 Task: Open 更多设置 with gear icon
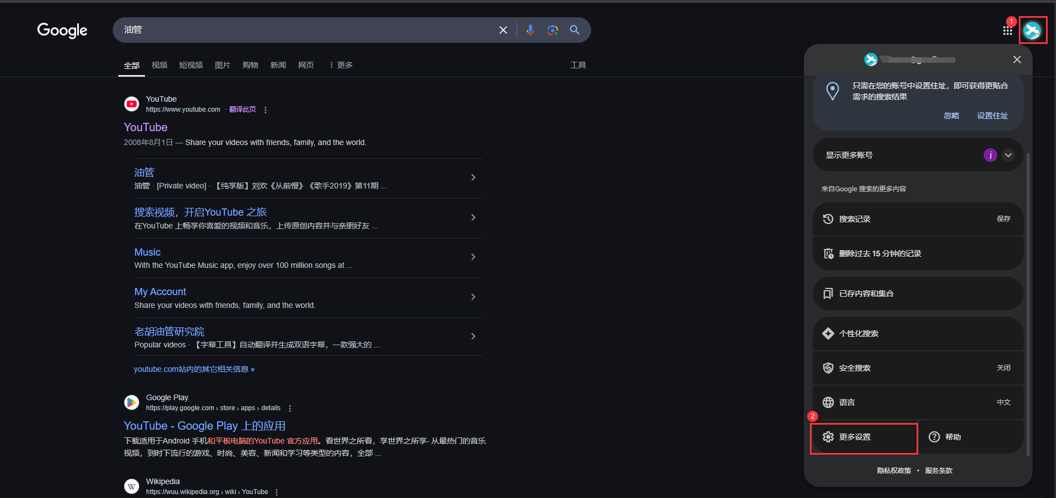[x=865, y=437]
